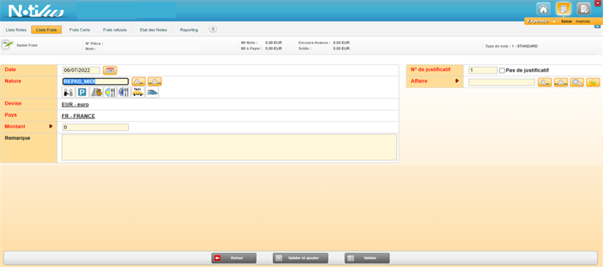
Task: Focus the Remarque text area
Action: tap(229, 147)
